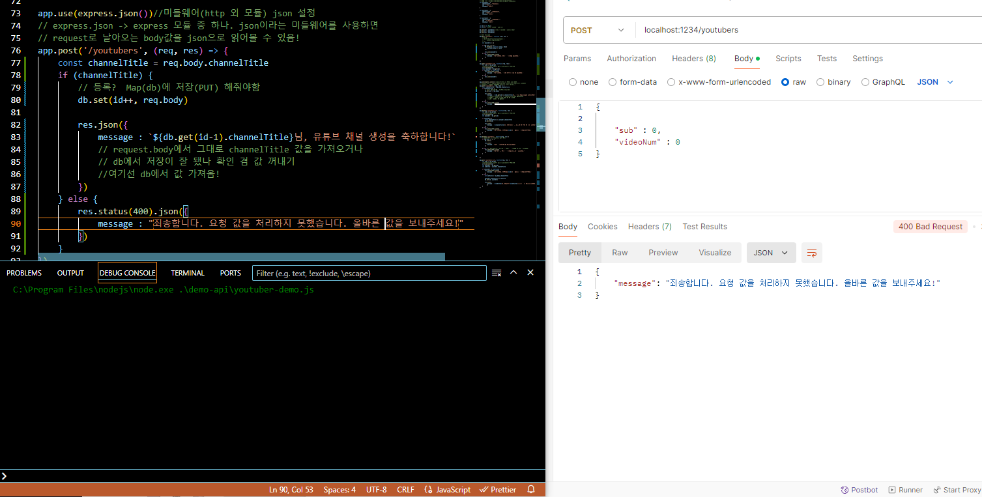
Task: Open the response Headers (7) tab
Action: 650,227
